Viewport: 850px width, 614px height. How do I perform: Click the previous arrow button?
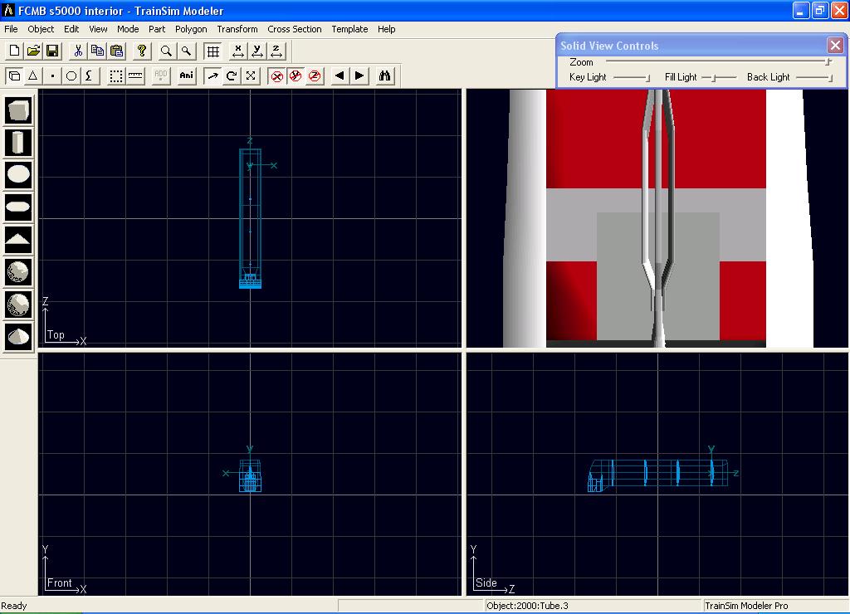click(340, 76)
